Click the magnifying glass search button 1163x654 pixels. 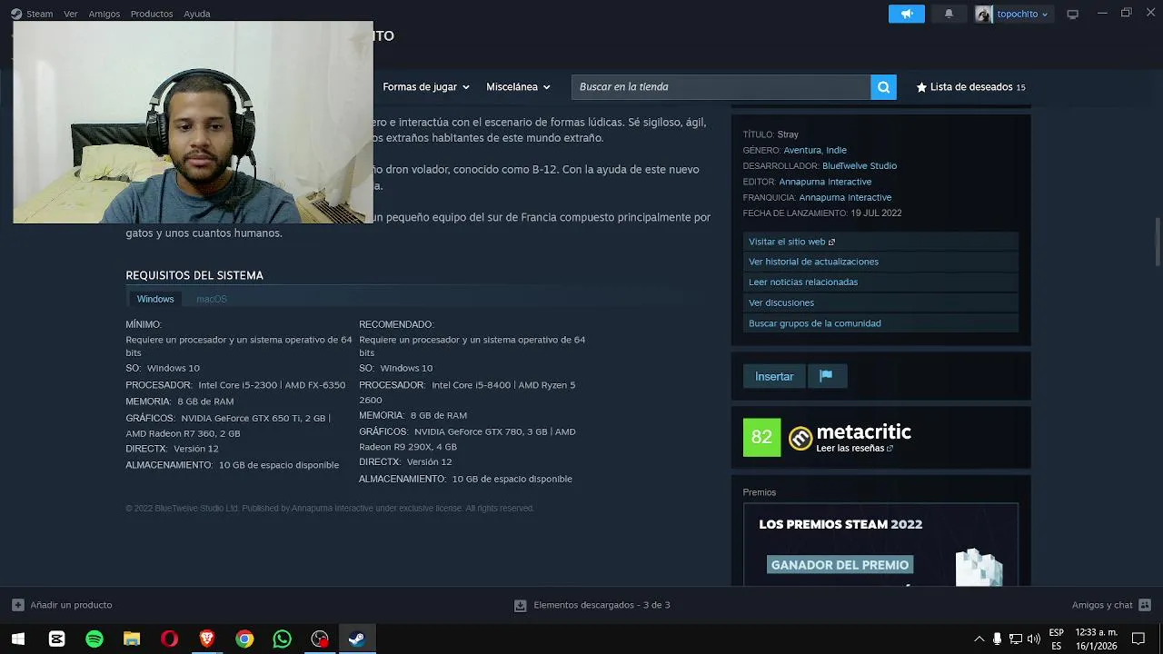(x=883, y=87)
